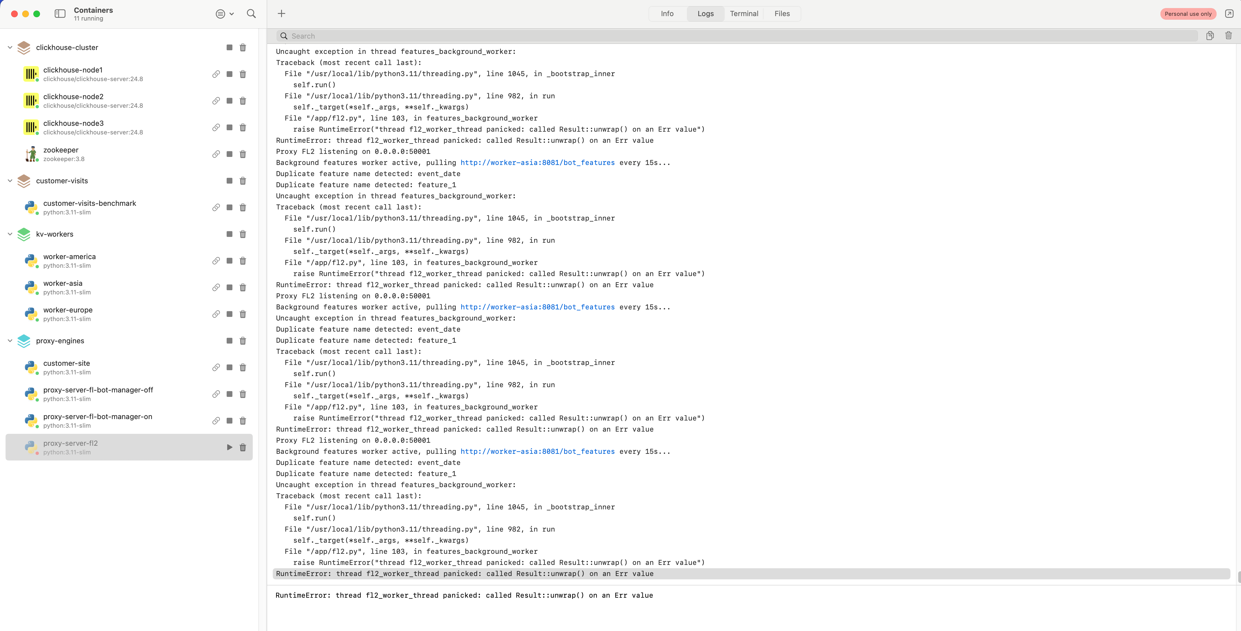Viewport: 1241px width, 631px height.
Task: Collapse the clickhouse-cluster group
Action: pos(10,47)
